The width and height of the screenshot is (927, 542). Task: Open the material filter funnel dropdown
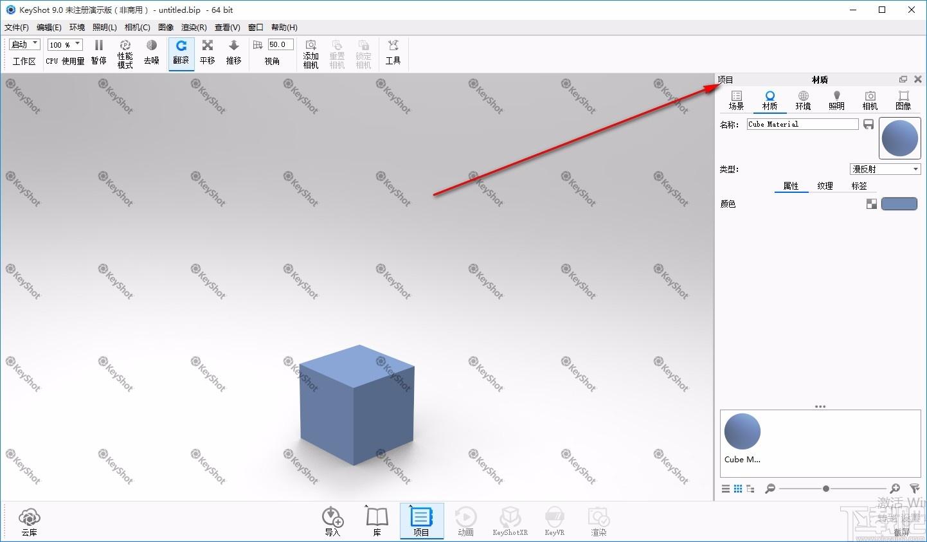(915, 489)
